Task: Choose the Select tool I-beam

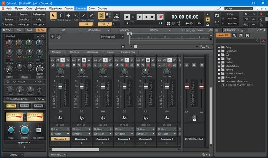Action: click(x=60, y=16)
